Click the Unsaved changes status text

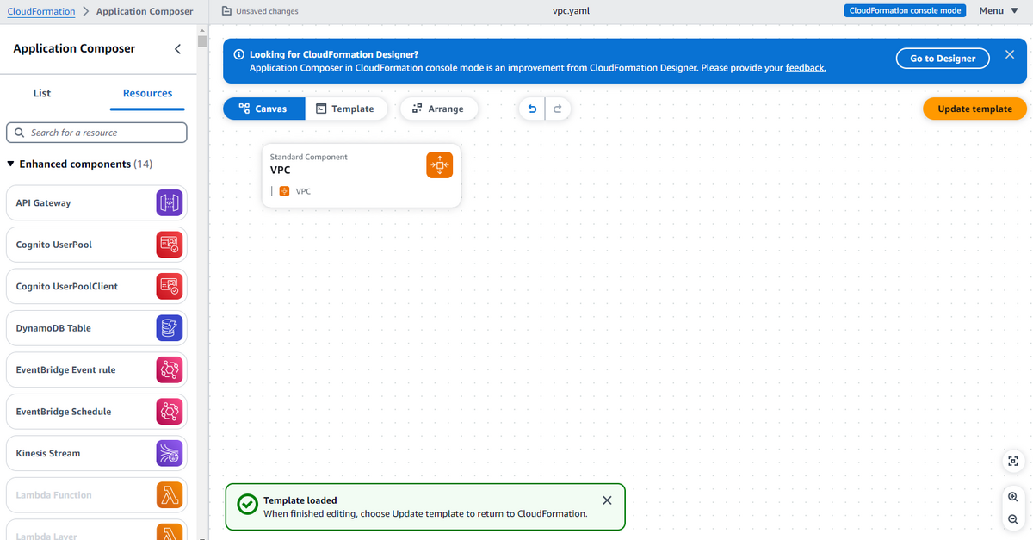(267, 11)
